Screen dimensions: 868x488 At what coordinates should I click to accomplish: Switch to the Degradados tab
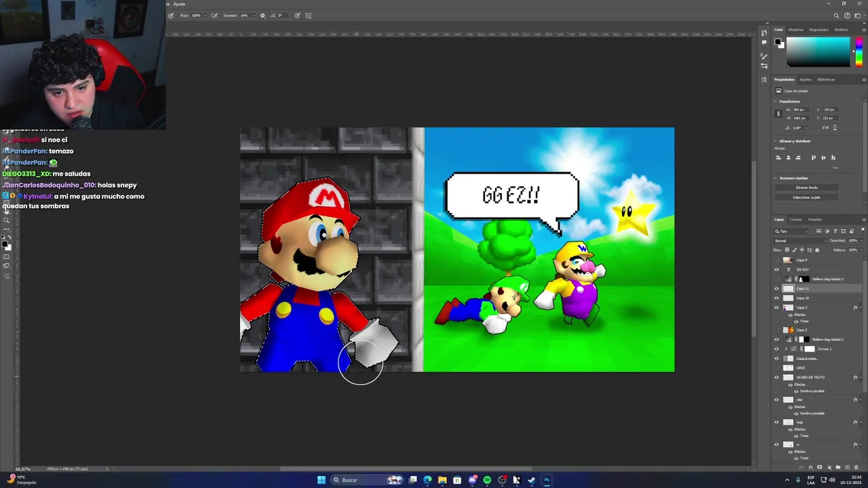click(x=818, y=30)
